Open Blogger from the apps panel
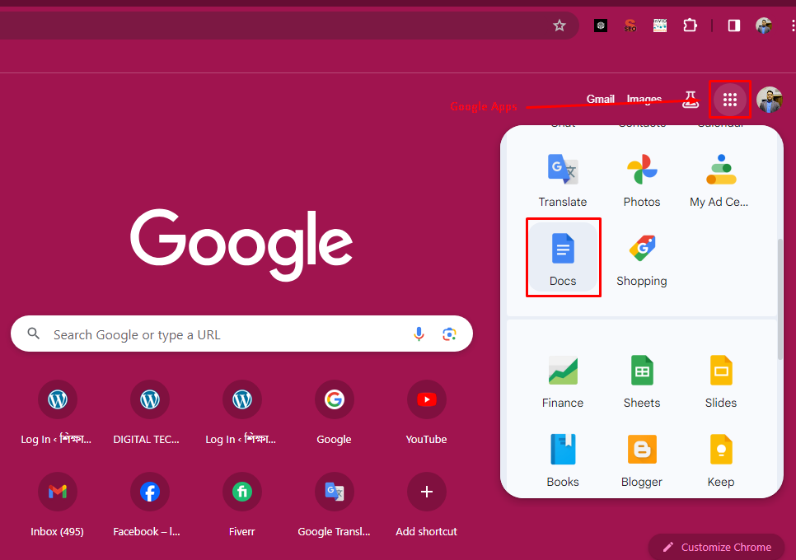Image resolution: width=796 pixels, height=560 pixels. (642, 460)
